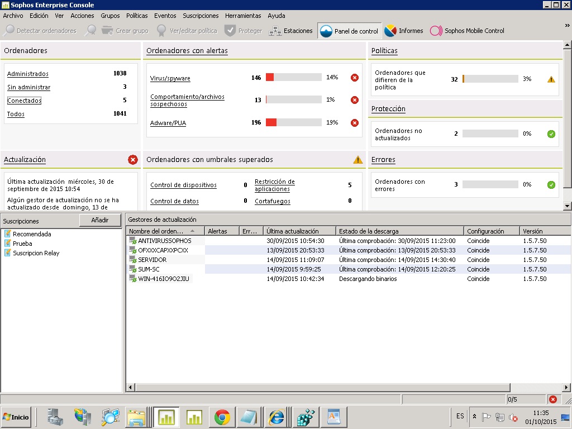Launch Sophos Mobile Control icon
572x429 pixels.
tap(436, 31)
